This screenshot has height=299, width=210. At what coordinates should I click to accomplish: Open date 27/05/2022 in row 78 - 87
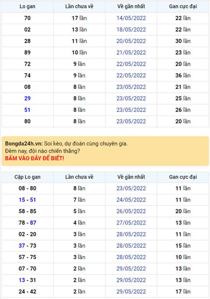[131, 223]
